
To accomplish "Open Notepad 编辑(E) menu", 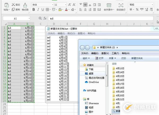I will [x=61, y=33].
